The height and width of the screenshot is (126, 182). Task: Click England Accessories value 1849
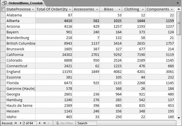tap(86, 71)
